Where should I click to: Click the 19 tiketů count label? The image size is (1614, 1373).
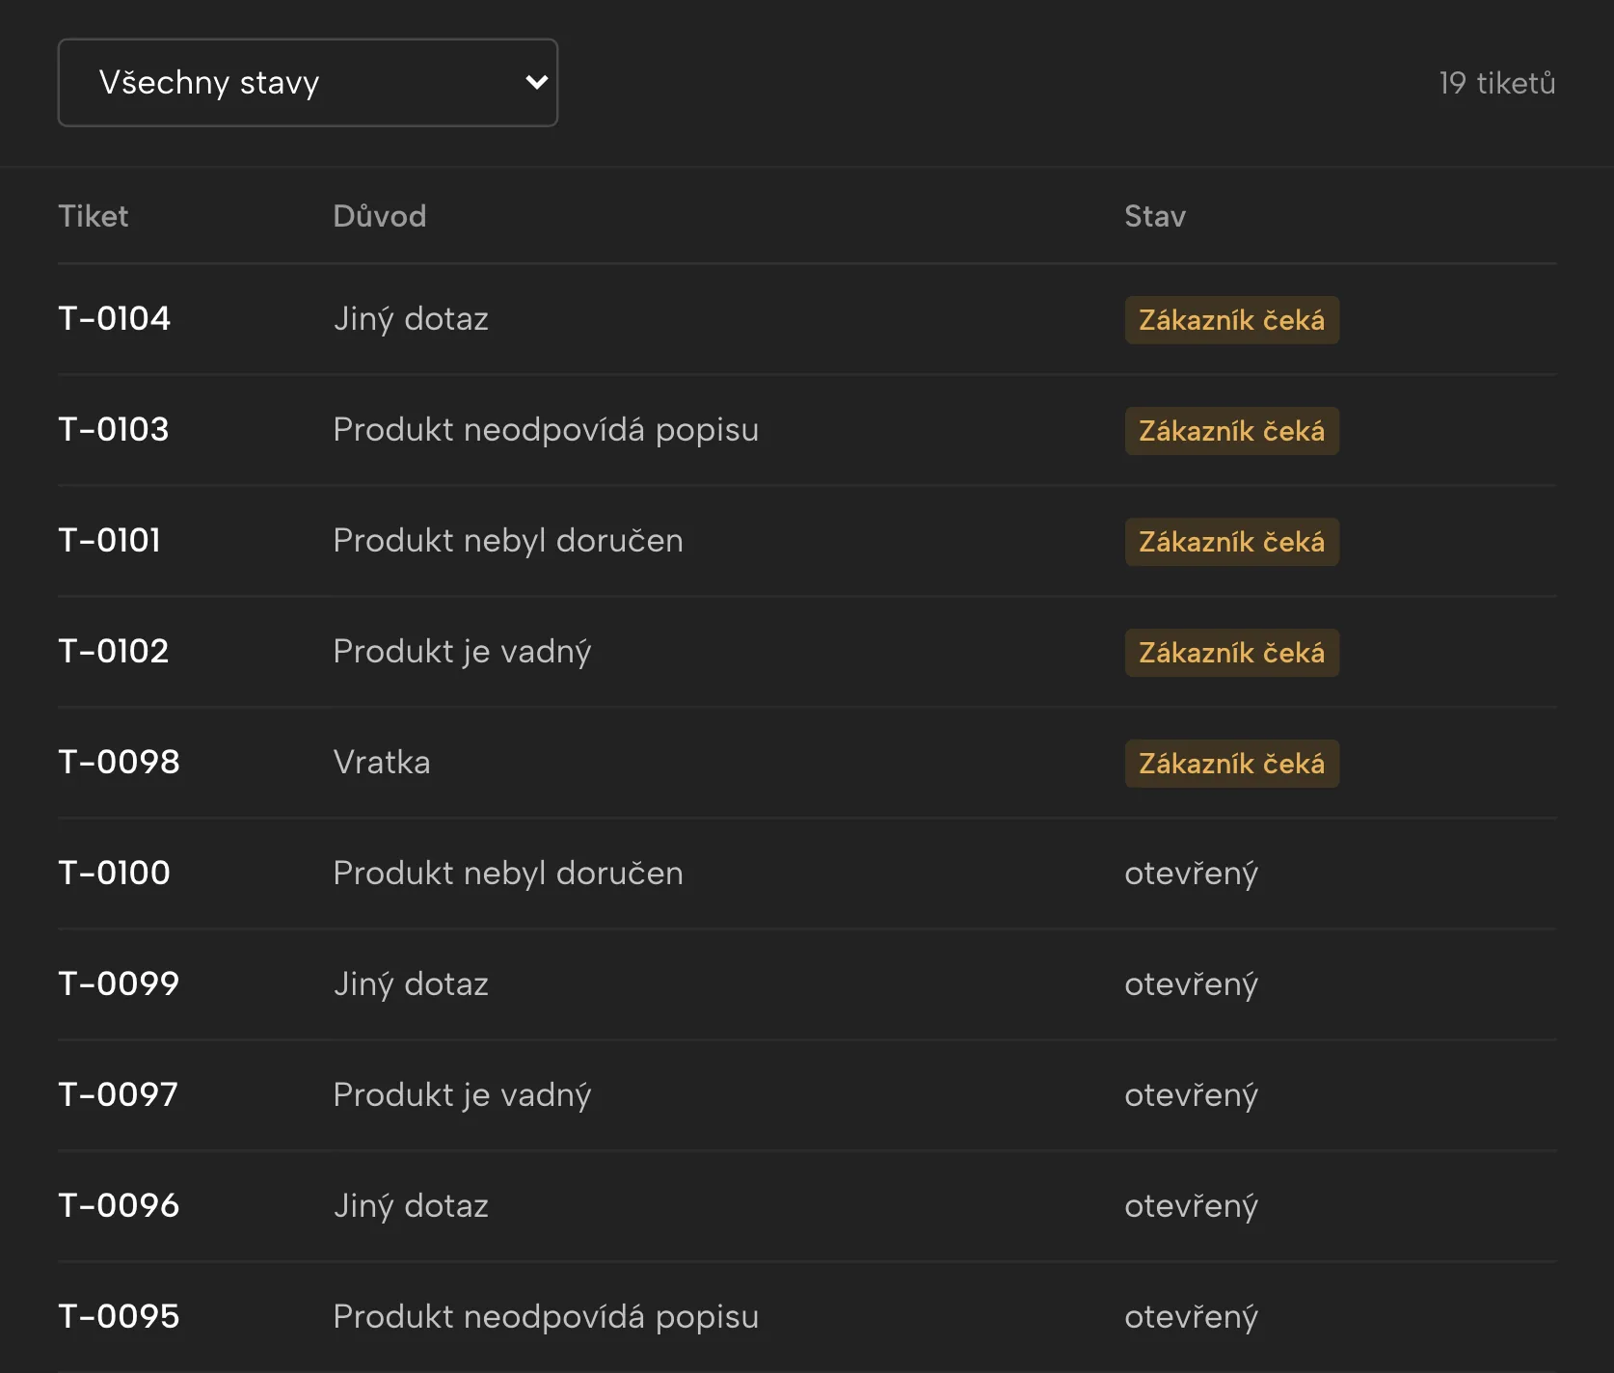coord(1496,83)
